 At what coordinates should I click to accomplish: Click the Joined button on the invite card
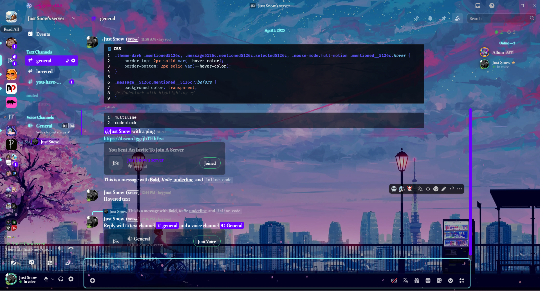(x=210, y=163)
